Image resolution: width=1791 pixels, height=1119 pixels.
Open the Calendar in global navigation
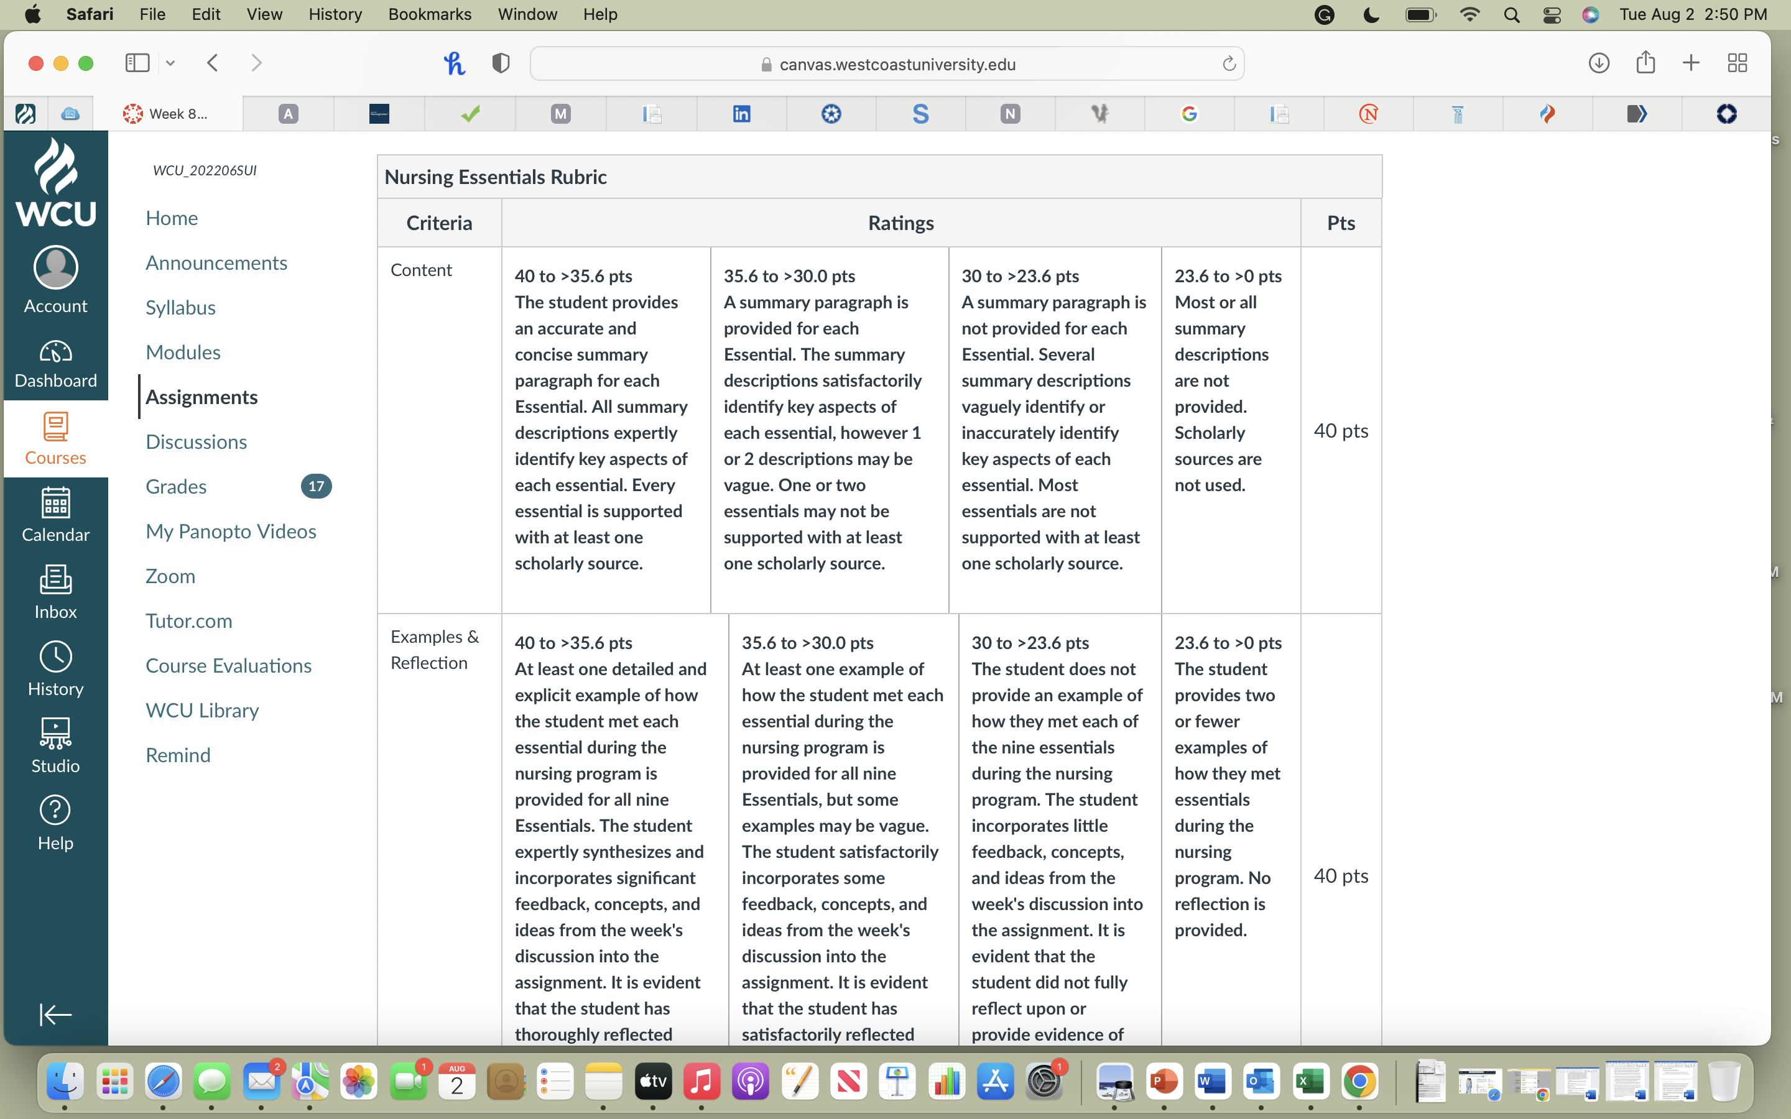coord(55,504)
